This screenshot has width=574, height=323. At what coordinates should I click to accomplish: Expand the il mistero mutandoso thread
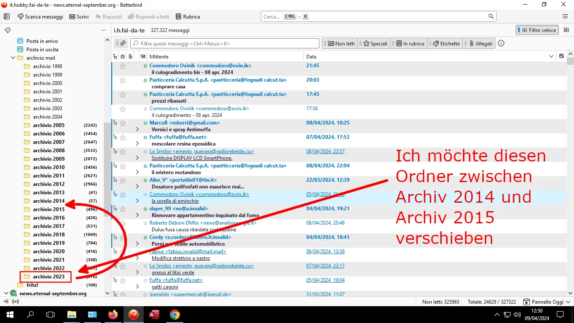(137, 172)
